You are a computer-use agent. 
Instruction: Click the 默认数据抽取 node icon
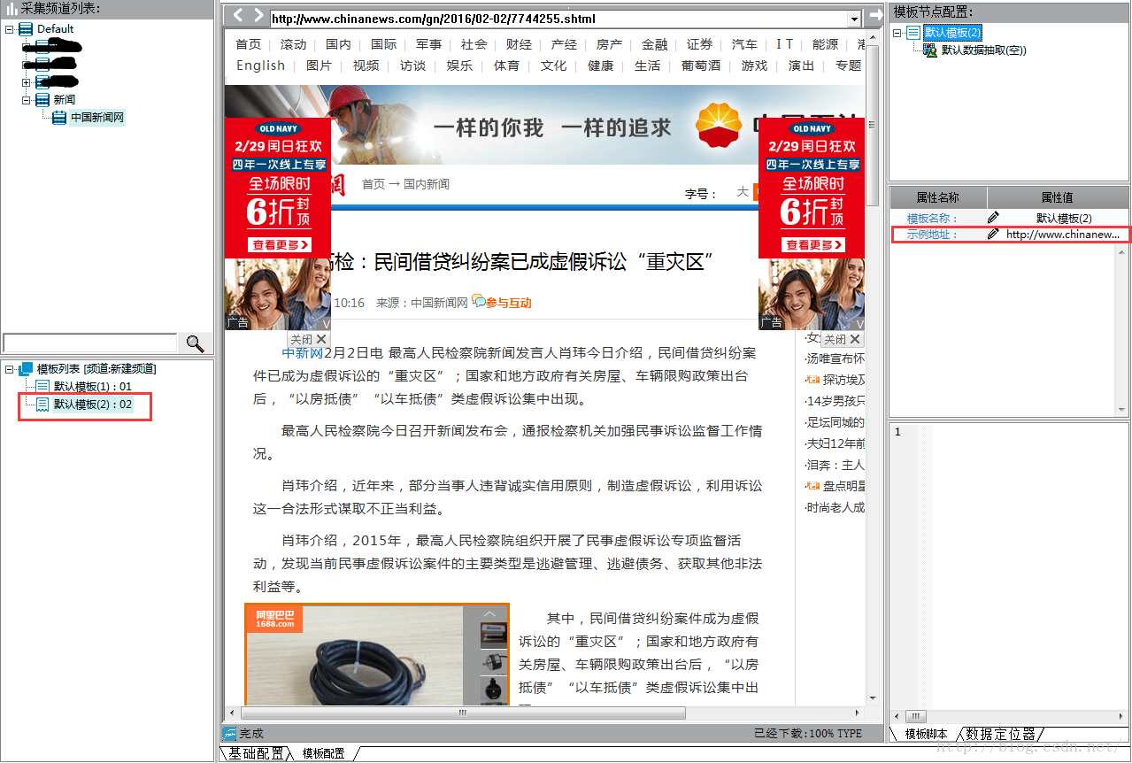point(930,50)
